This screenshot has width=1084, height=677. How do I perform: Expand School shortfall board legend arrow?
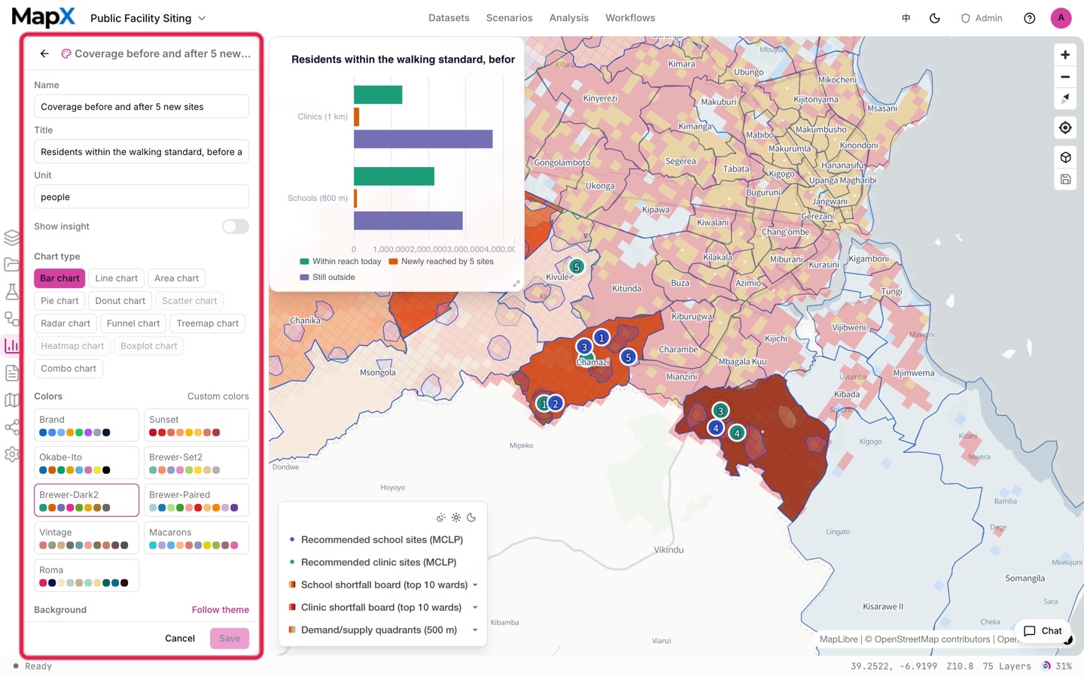click(x=475, y=585)
